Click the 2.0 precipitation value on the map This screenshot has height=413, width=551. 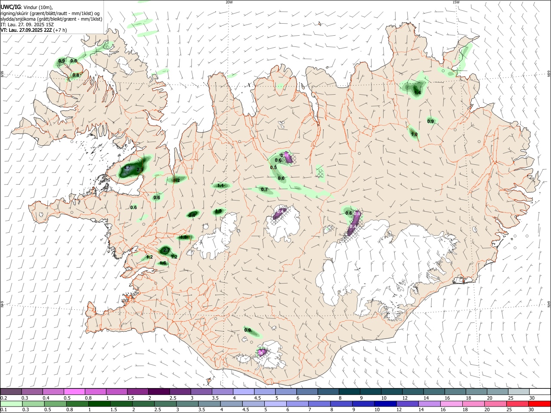tap(192, 215)
